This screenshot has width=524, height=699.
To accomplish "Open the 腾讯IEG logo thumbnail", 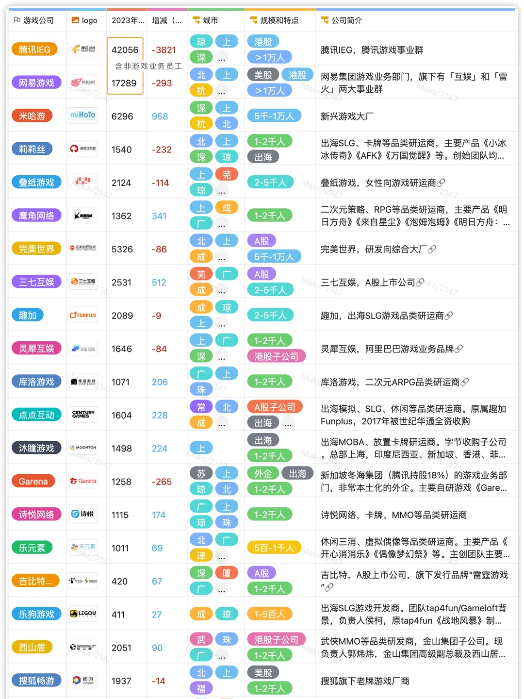I will point(83,50).
